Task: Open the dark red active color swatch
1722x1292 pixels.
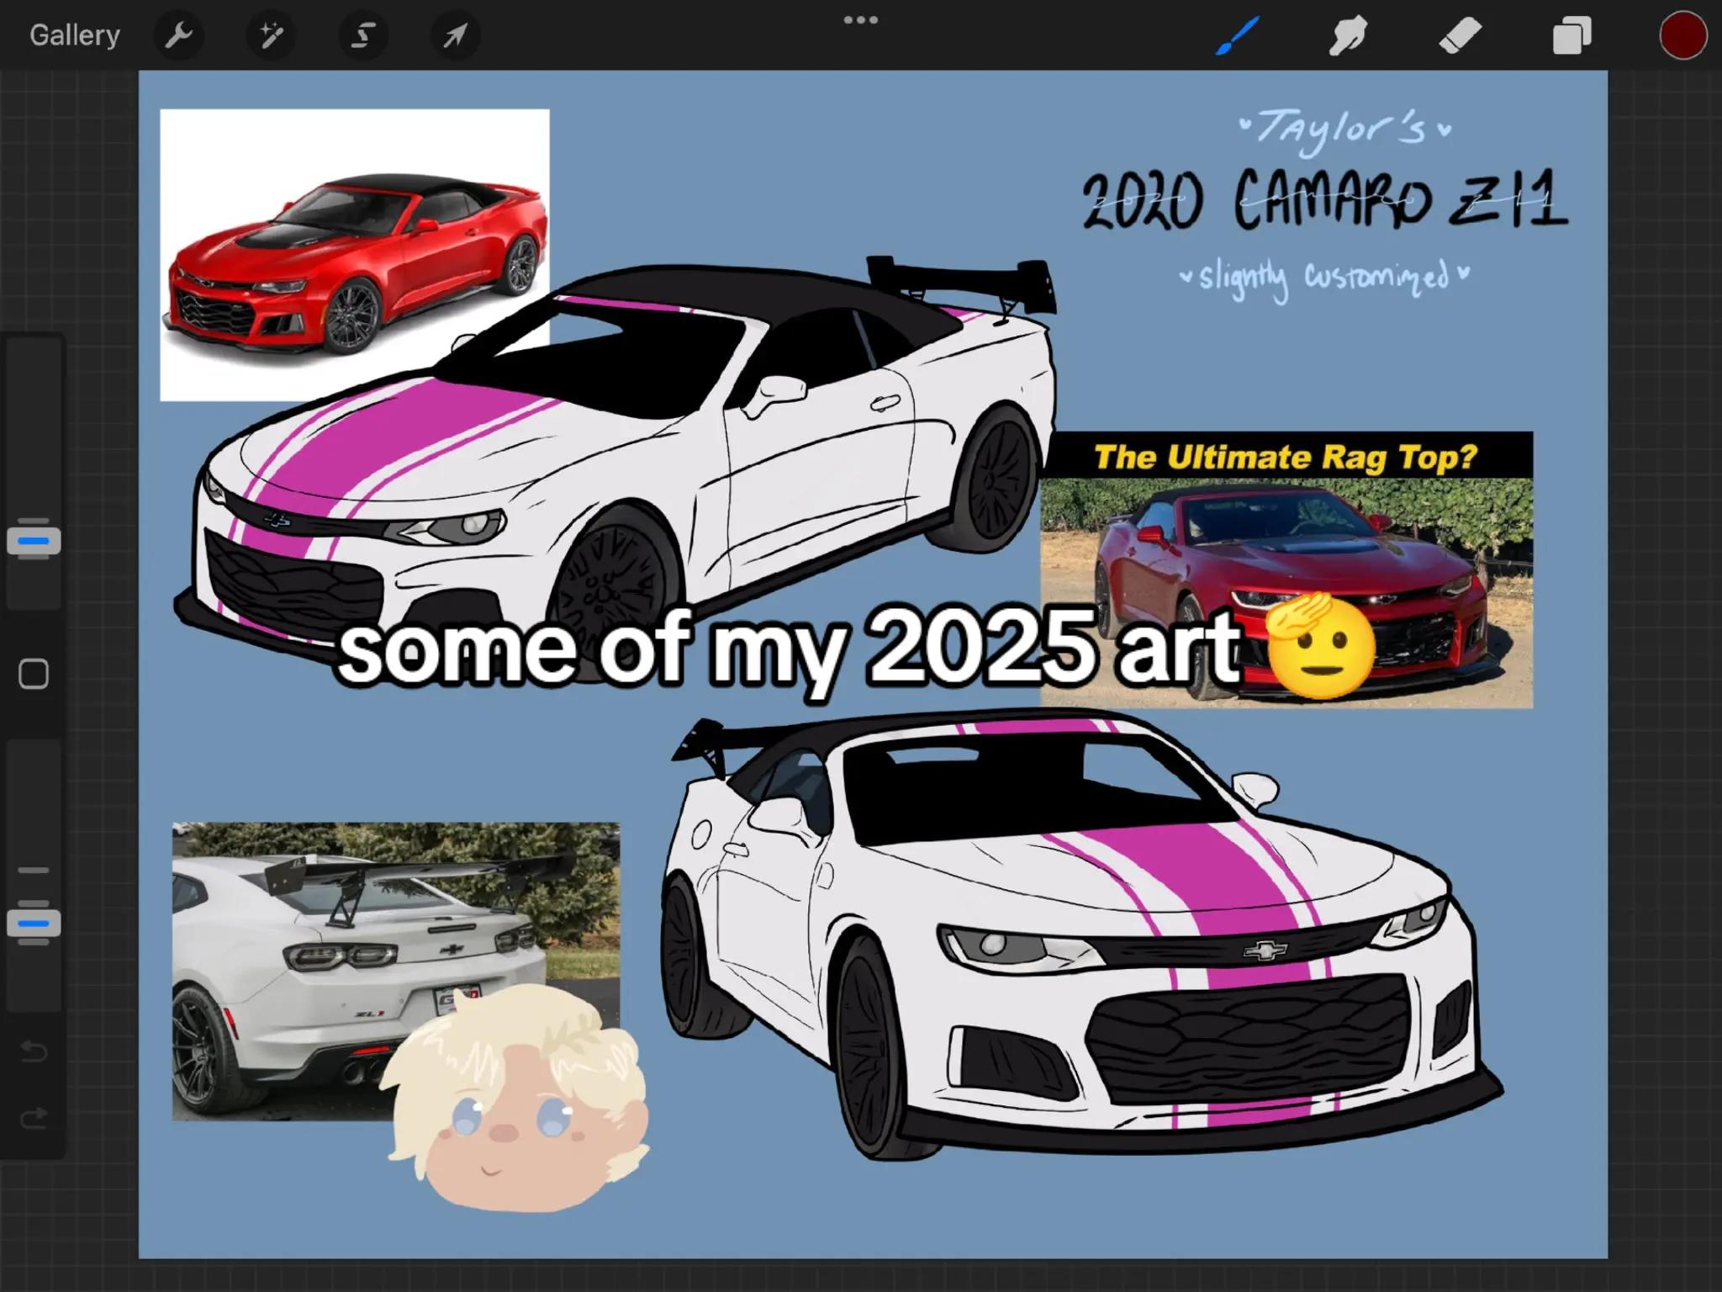Action: (x=1682, y=35)
